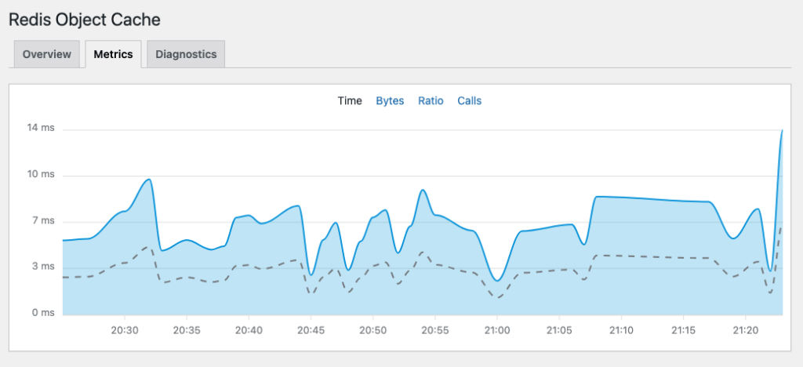Click the 10 ms y-axis label
Viewport: 803px width, 367px height.
(x=41, y=175)
